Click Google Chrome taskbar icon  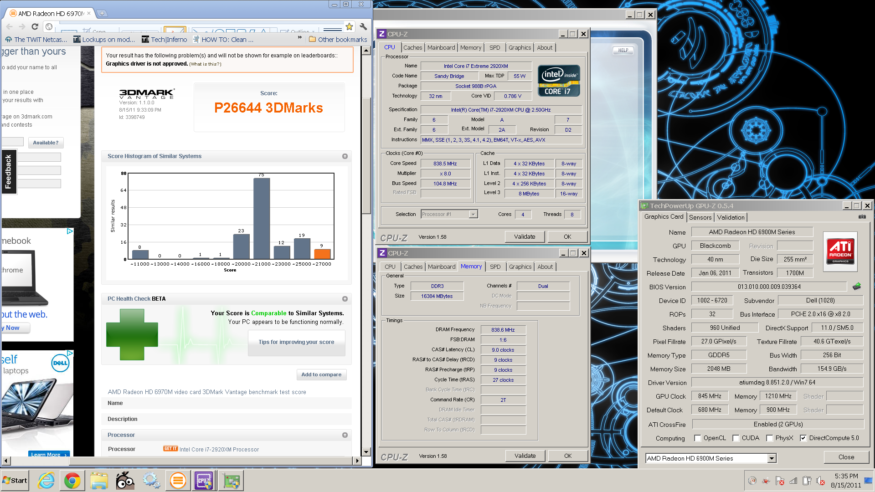[x=72, y=481]
